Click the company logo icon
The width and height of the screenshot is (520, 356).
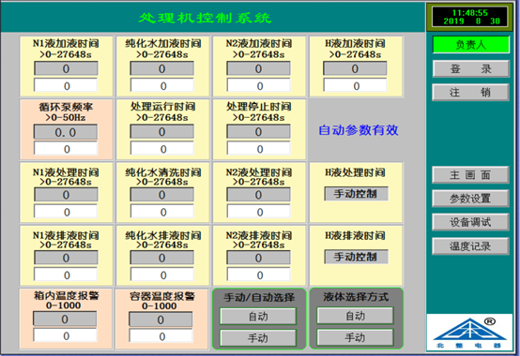coord(469,332)
